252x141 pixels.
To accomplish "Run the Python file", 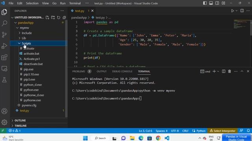I will (232, 11).
